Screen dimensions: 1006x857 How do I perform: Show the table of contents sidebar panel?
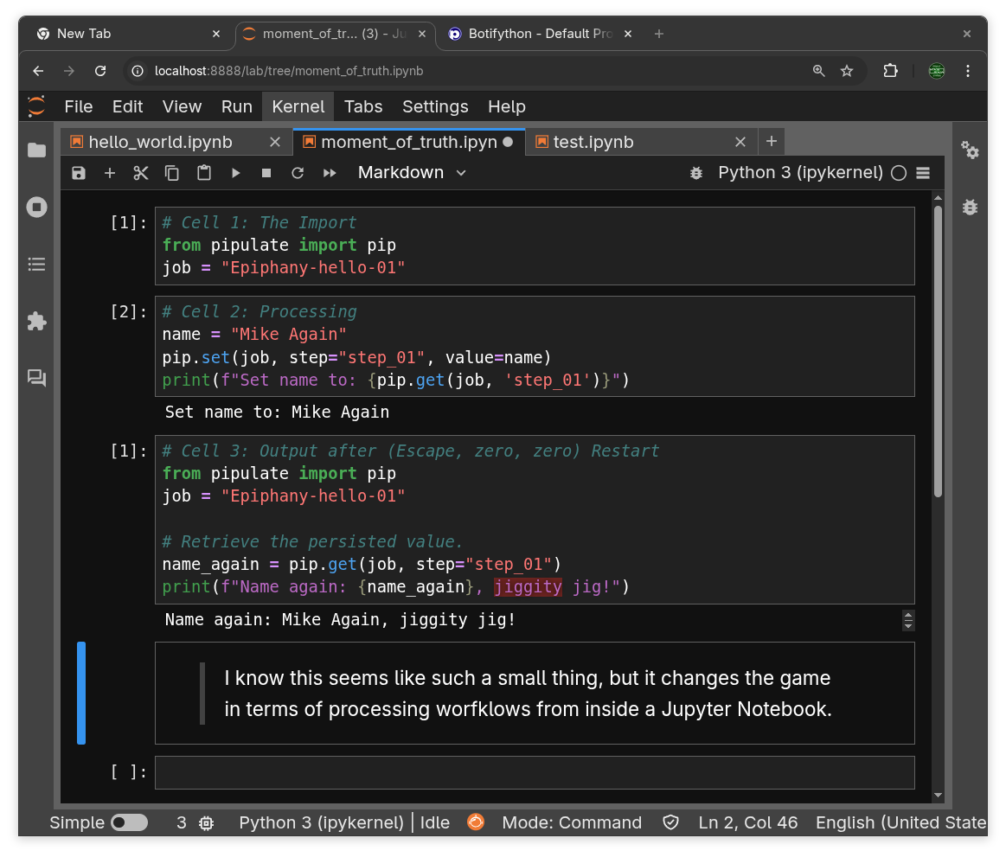(x=36, y=265)
